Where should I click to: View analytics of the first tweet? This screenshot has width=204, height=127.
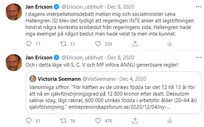(169, 44)
